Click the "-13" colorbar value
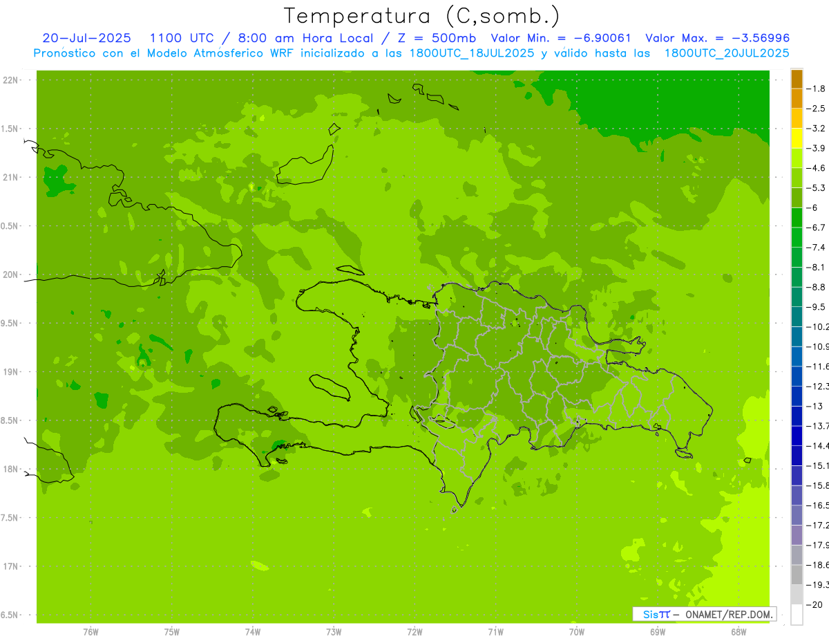The width and height of the screenshot is (829, 641). [x=814, y=406]
